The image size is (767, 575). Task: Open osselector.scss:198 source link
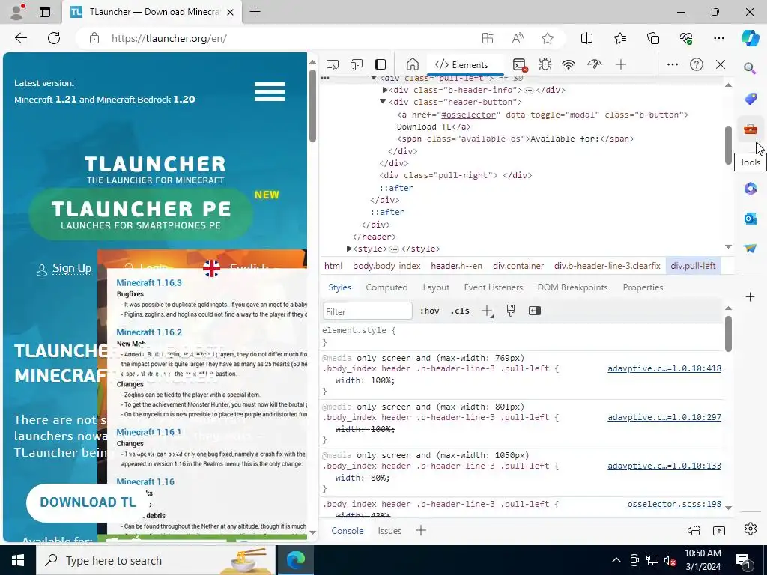pos(674,504)
